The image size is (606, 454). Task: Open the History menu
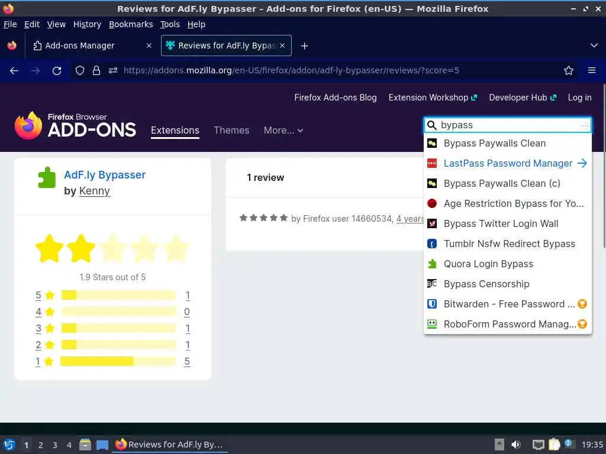click(x=88, y=24)
